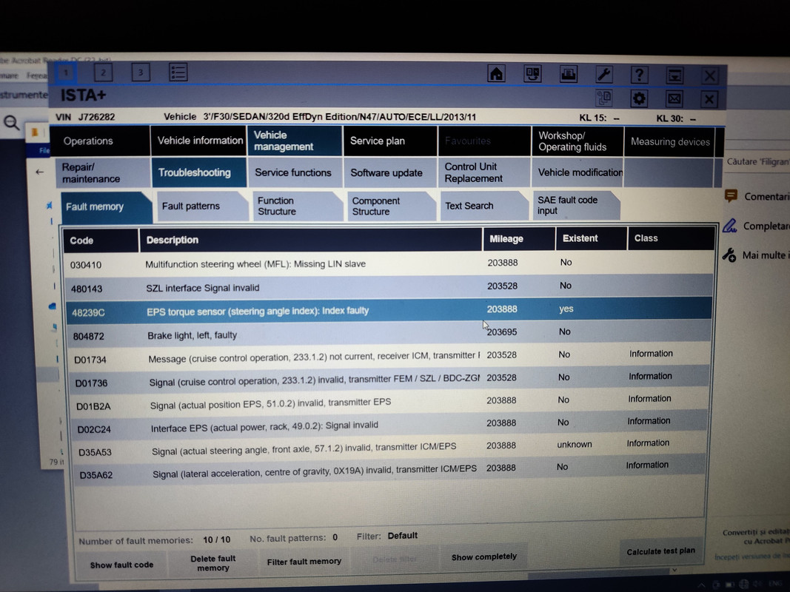This screenshot has height=592, width=790.
Task: Click the envelope feedback icon
Action: [x=674, y=98]
